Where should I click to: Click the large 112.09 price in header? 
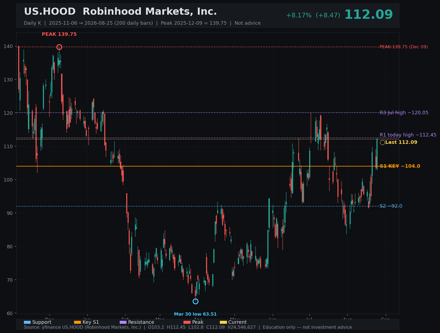pyautogui.click(x=369, y=15)
